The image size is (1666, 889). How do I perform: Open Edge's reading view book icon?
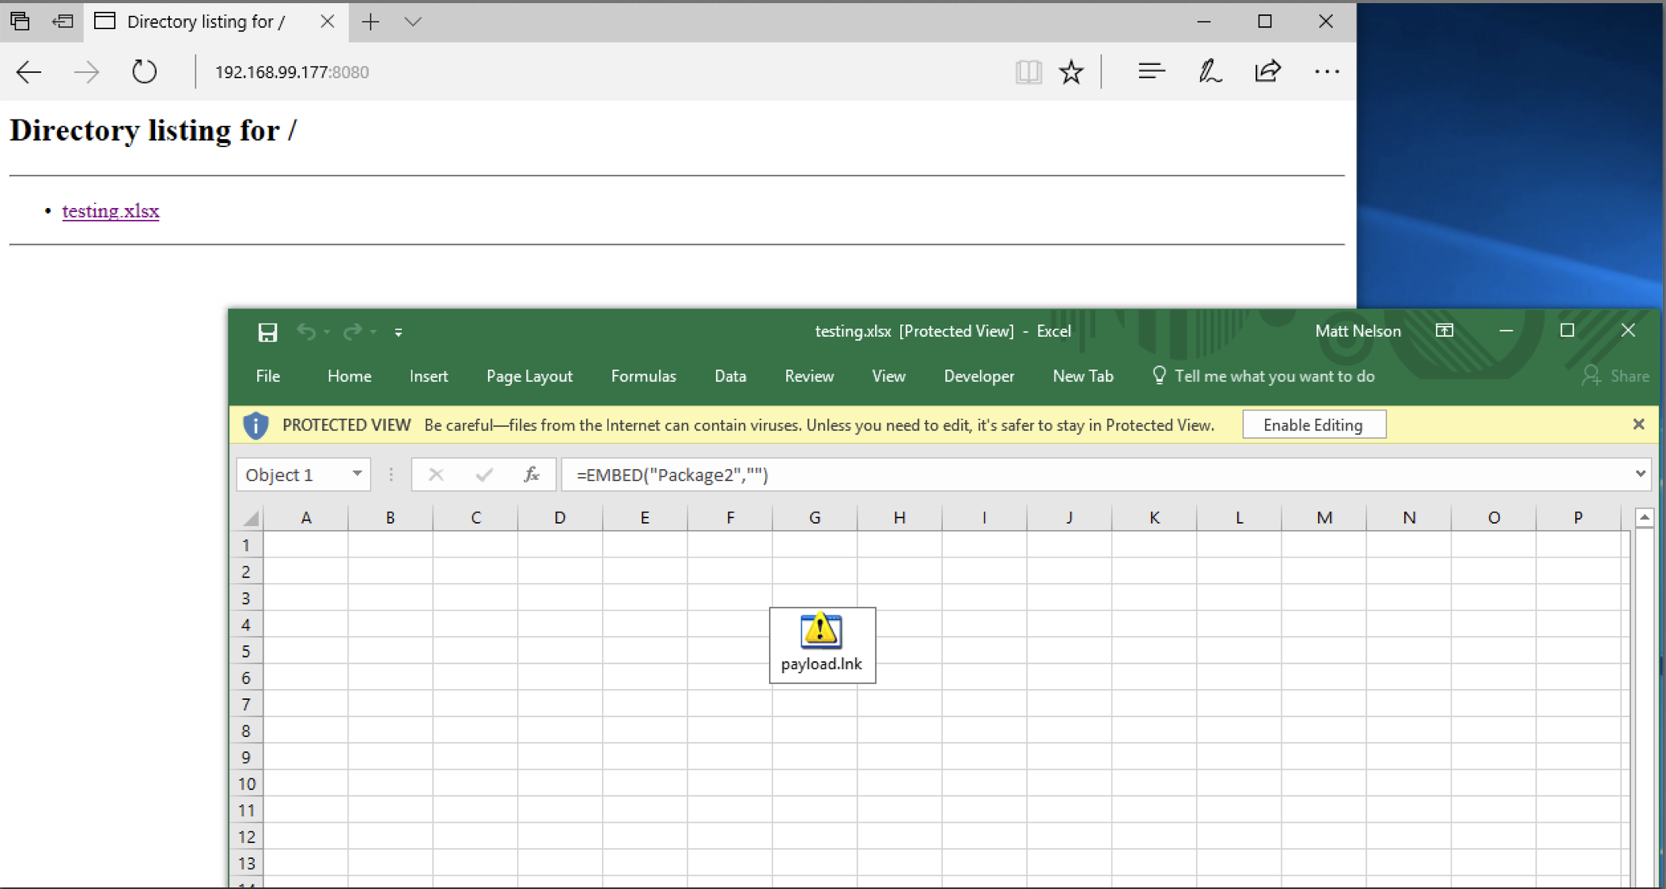point(1028,72)
